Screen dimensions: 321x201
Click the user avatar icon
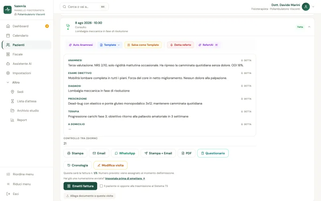click(306, 7)
